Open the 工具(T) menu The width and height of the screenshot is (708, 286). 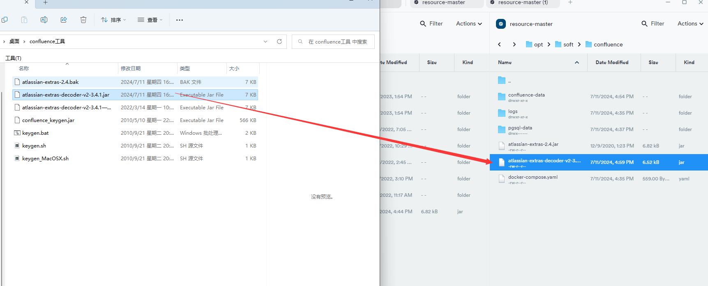(x=13, y=58)
